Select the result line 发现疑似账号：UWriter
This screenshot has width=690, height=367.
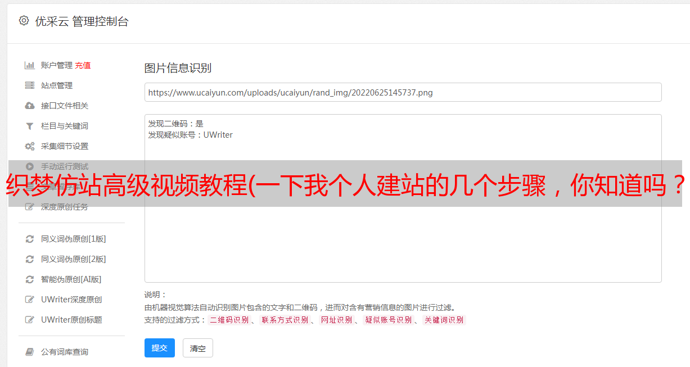[191, 135]
